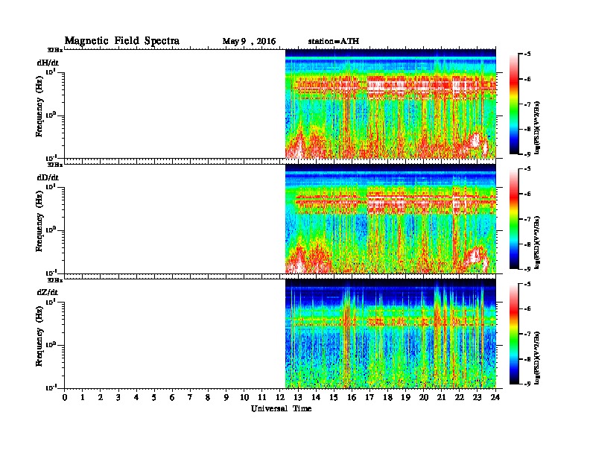Click hour tick label 15 on the time axis

(334, 397)
